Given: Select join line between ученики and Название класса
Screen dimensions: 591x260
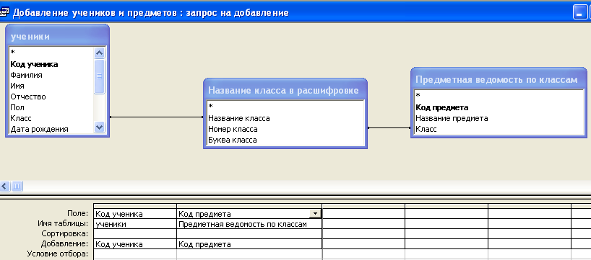Looking at the screenshot, I should (156, 117).
